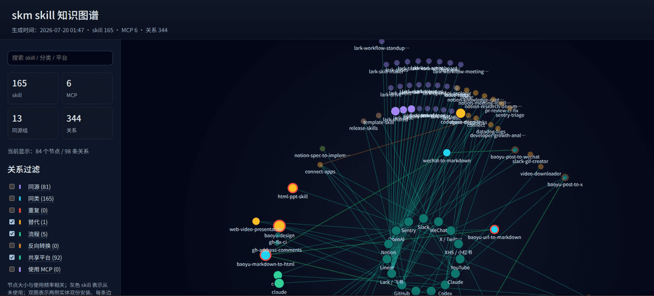Click the 344 关系 stat card

pyautogui.click(x=87, y=123)
